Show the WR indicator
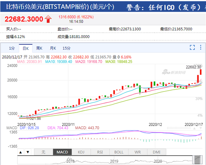 point(138,152)
